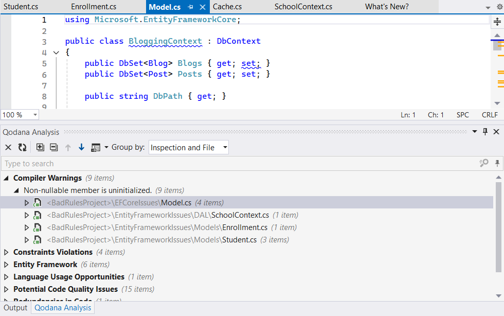Image resolution: width=504 pixels, height=316 pixels.
Task: Switch to the Output tab
Action: coord(15,307)
